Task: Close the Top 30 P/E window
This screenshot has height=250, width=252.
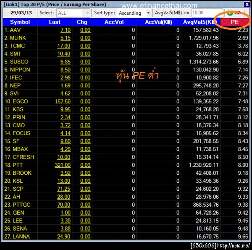Action: pyautogui.click(x=247, y=4)
